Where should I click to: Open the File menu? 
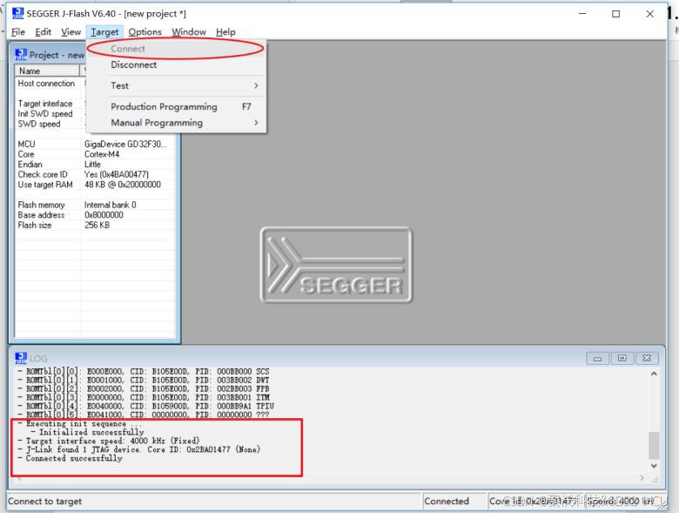coord(18,32)
